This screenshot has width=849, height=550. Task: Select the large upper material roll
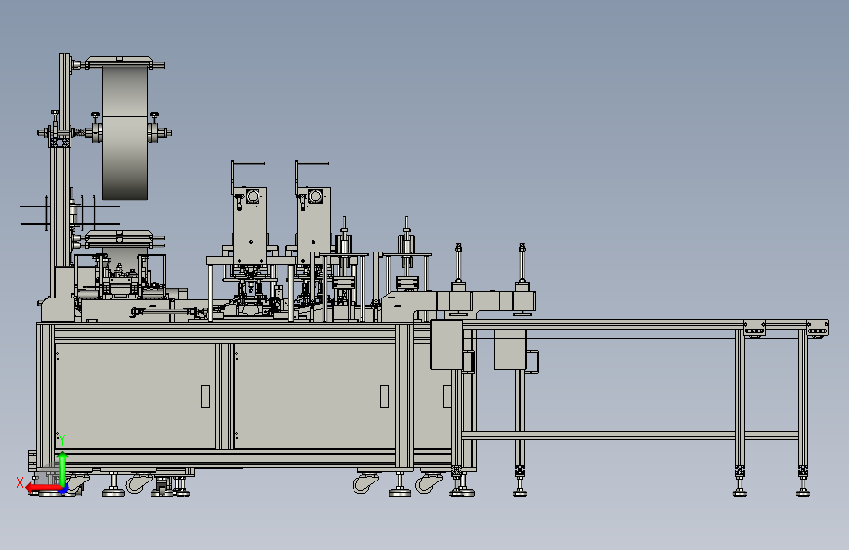[124, 131]
